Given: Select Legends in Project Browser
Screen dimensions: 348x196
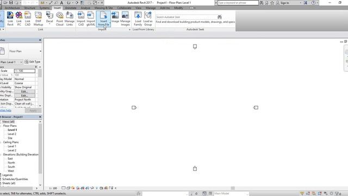Looking at the screenshot, I should pyautogui.click(x=7, y=175).
